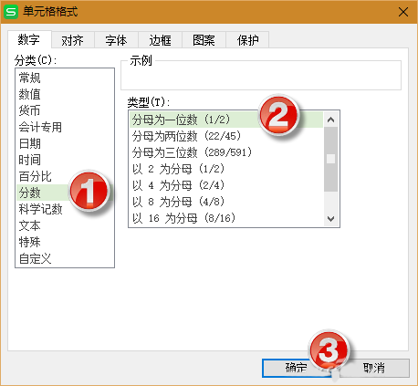Click the 取消 button
The image size is (418, 386).
tap(374, 368)
